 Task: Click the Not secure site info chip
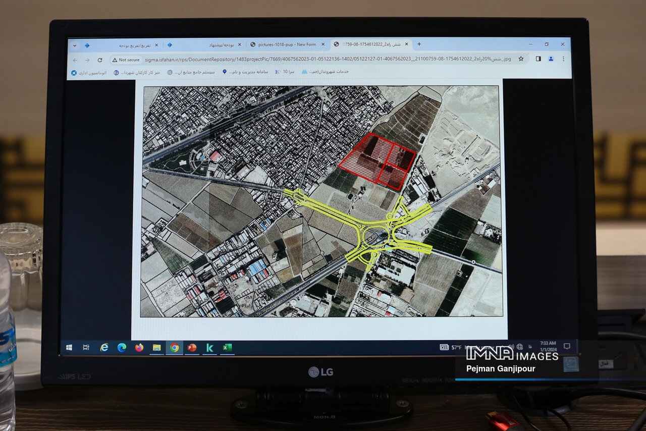[126, 60]
